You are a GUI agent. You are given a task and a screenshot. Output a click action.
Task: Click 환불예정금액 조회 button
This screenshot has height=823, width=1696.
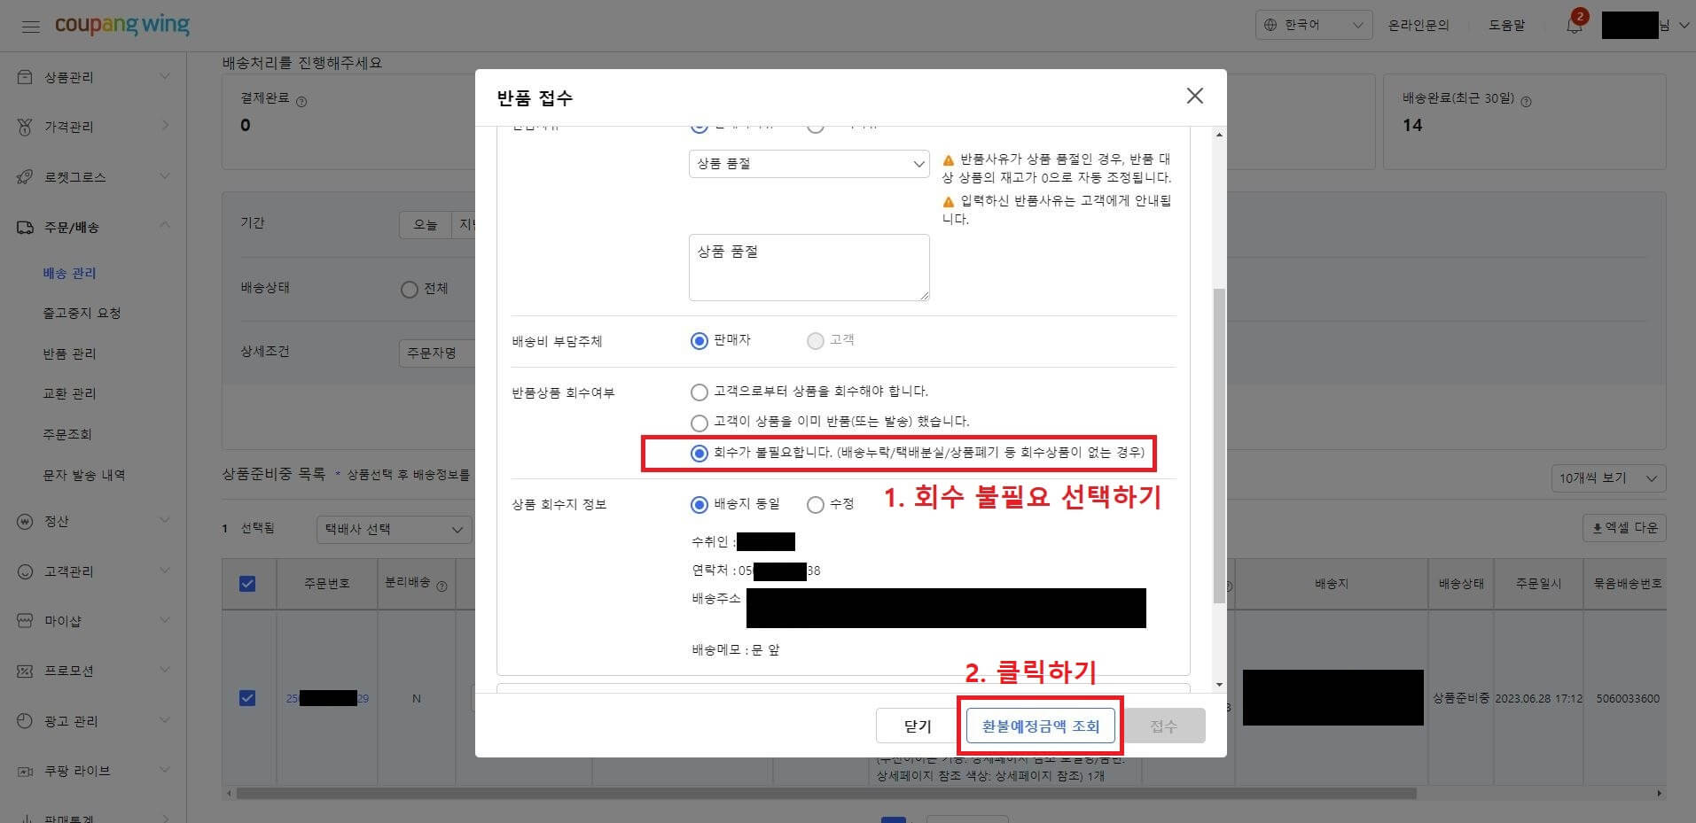(1041, 726)
